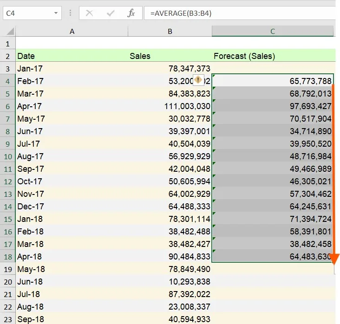Click sales value 23,008,337
The height and width of the screenshot is (324, 340).
pyautogui.click(x=190, y=307)
